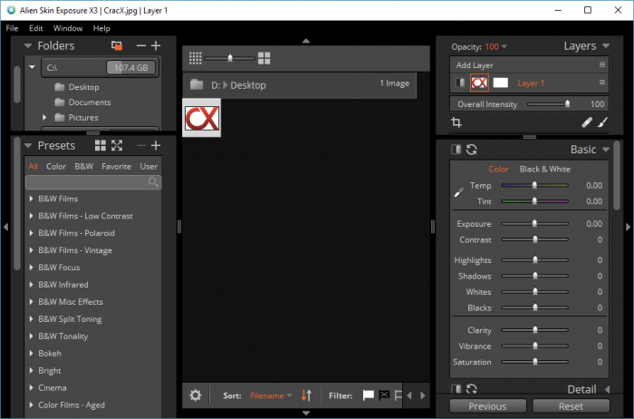Open the File menu
This screenshot has height=419, width=634.
pos(12,28)
